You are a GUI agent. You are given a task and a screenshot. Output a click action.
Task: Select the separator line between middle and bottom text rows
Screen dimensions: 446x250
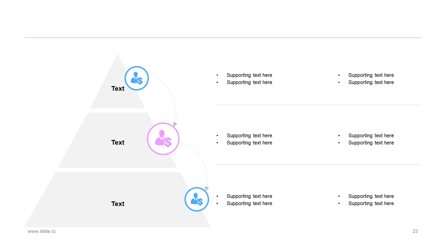tap(318, 165)
